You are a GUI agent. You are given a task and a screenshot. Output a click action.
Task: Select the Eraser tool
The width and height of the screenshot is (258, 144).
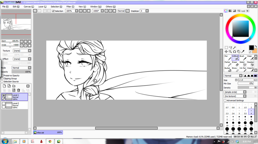(236, 64)
